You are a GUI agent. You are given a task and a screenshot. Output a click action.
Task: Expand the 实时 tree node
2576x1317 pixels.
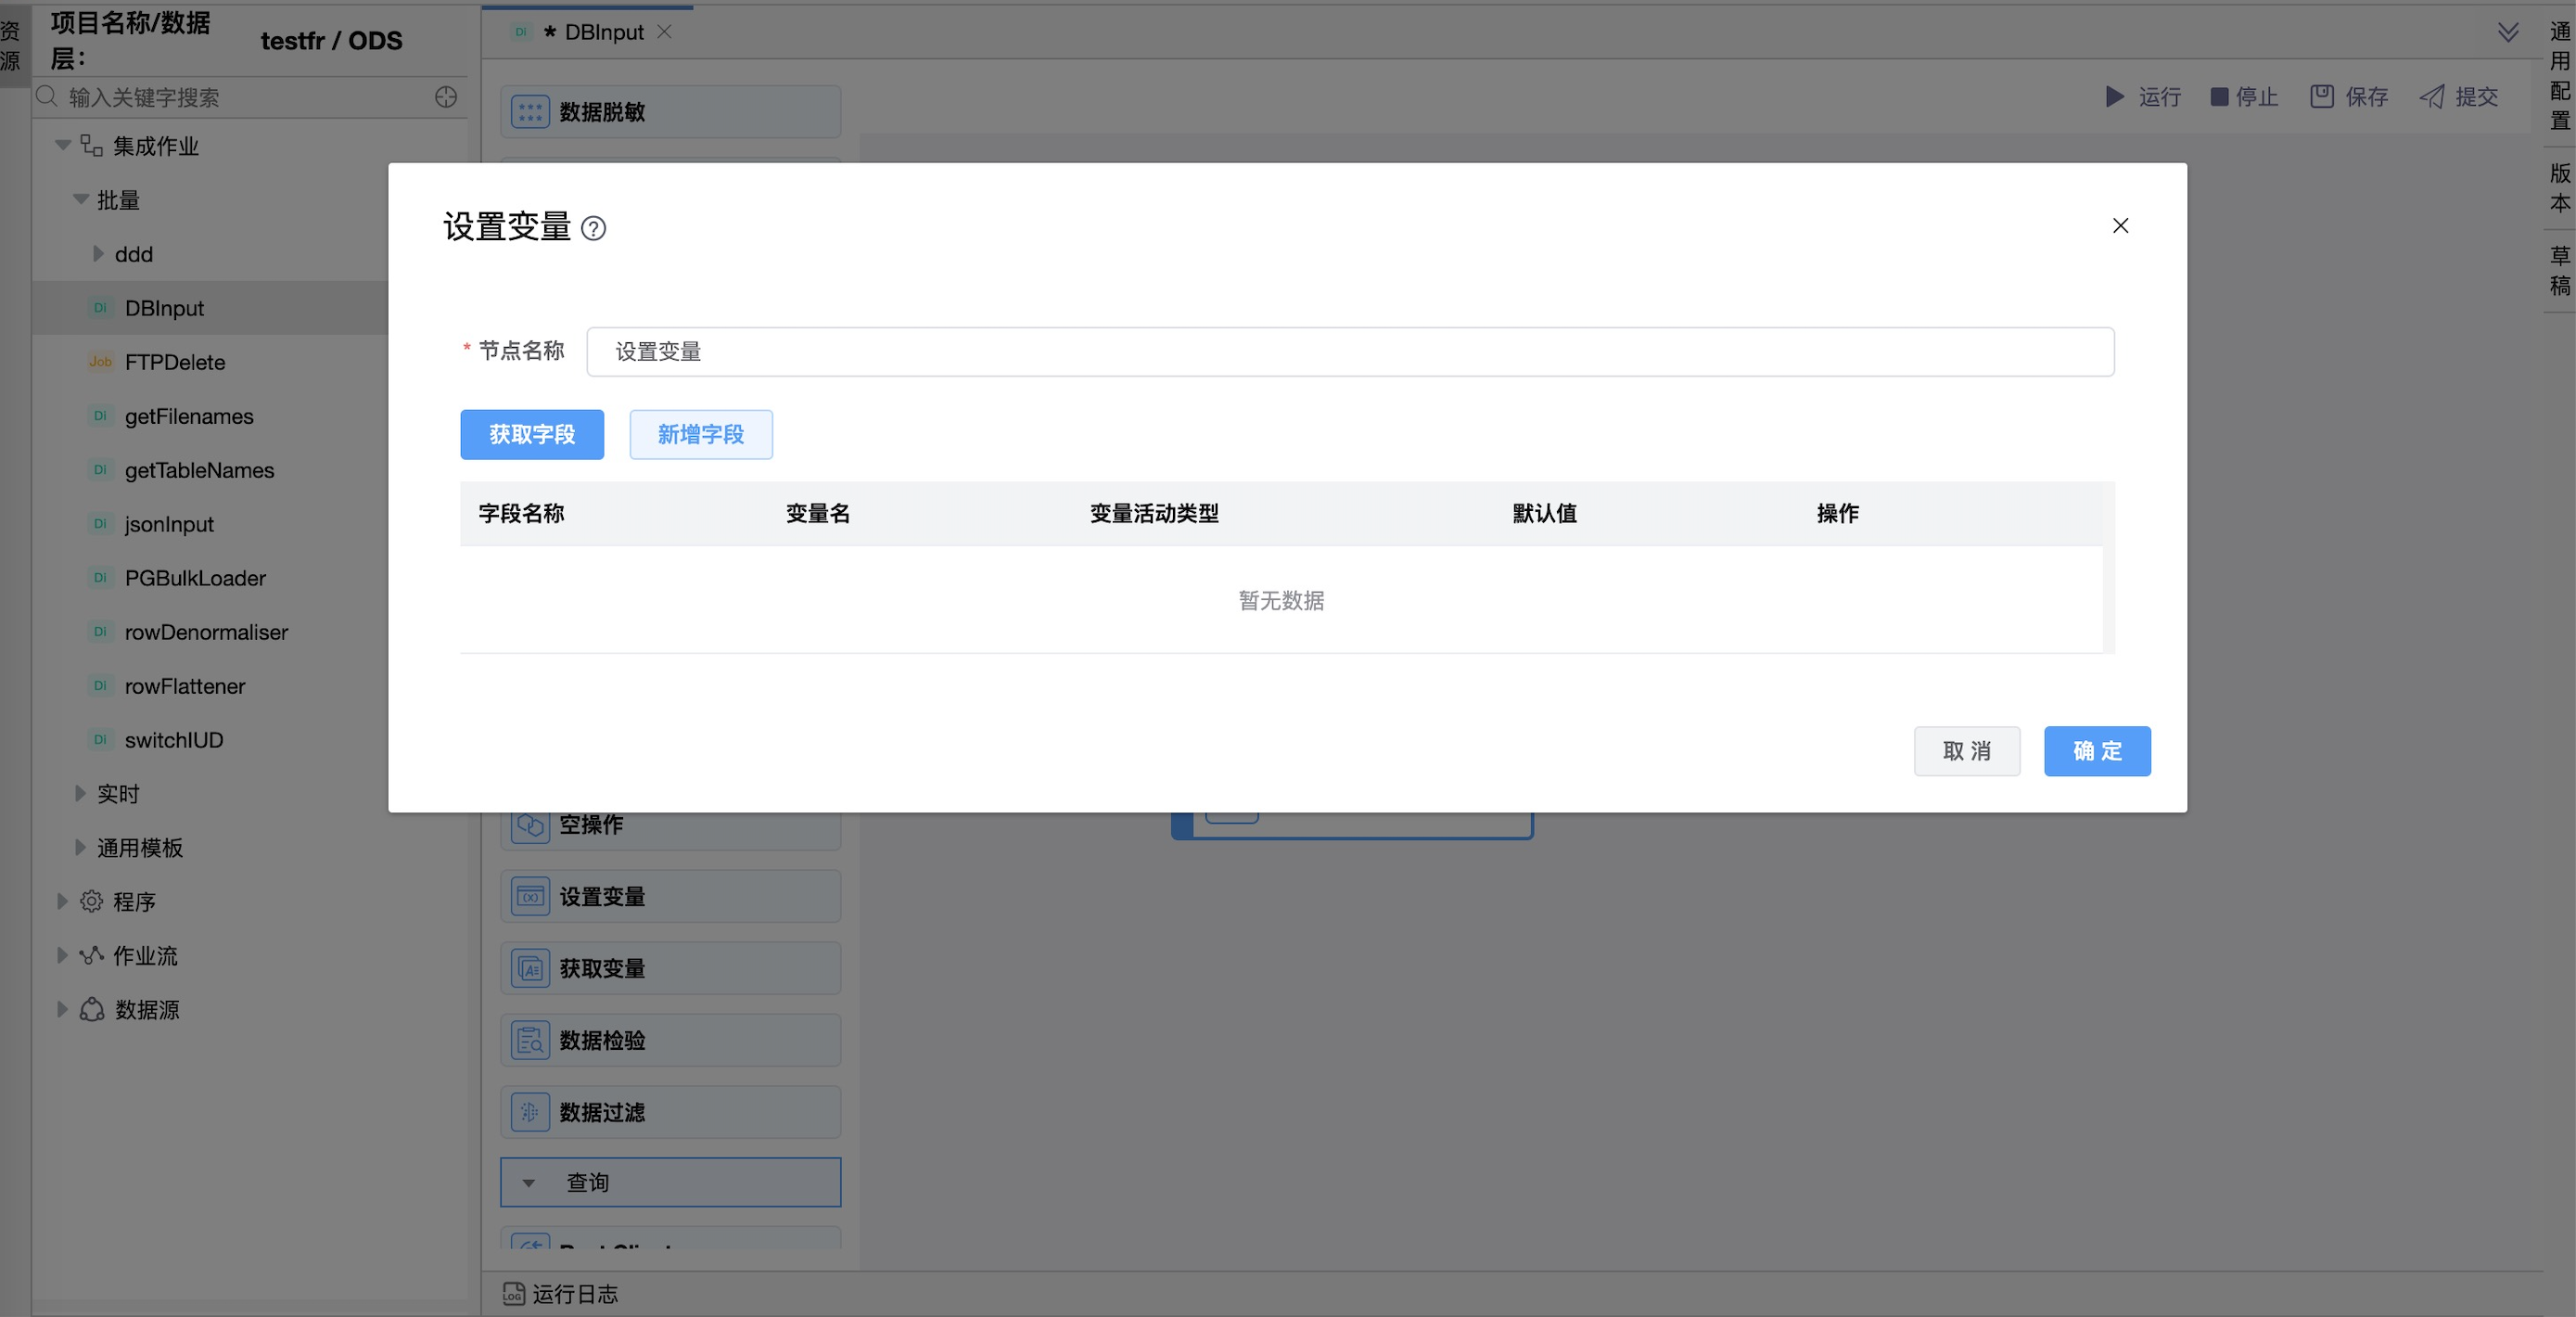click(80, 794)
